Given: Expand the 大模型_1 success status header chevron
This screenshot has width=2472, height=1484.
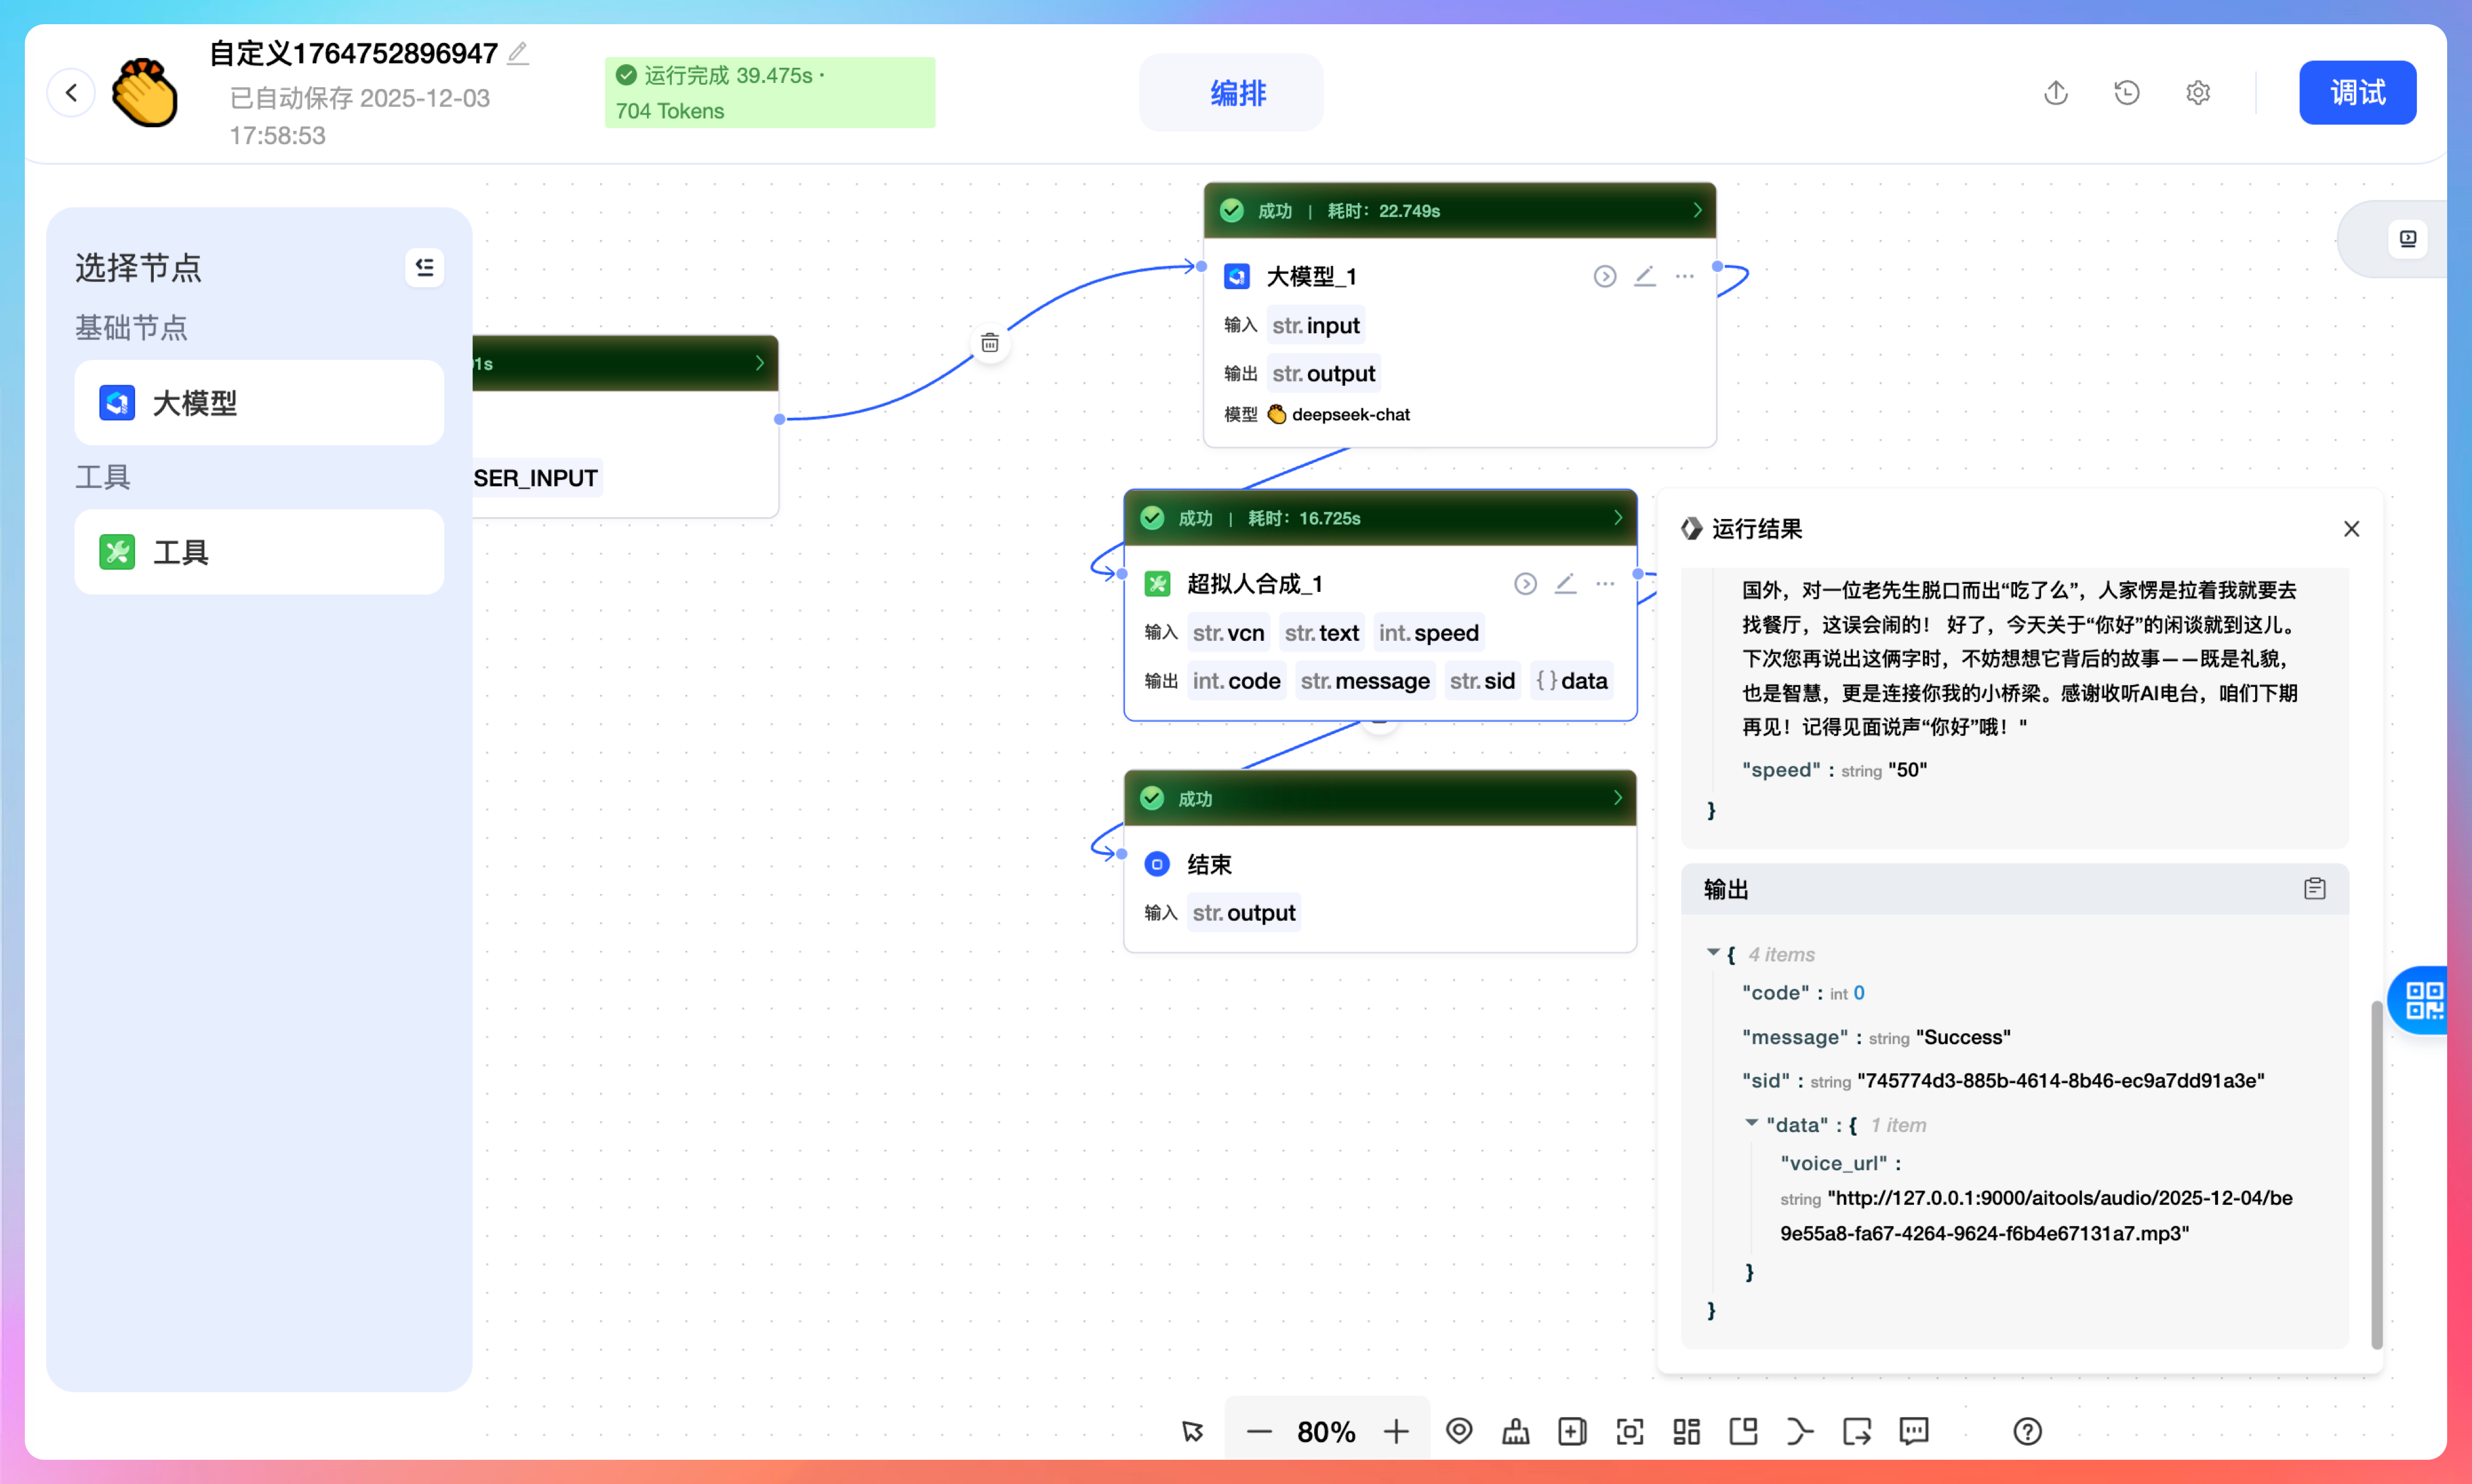Looking at the screenshot, I should [1696, 210].
